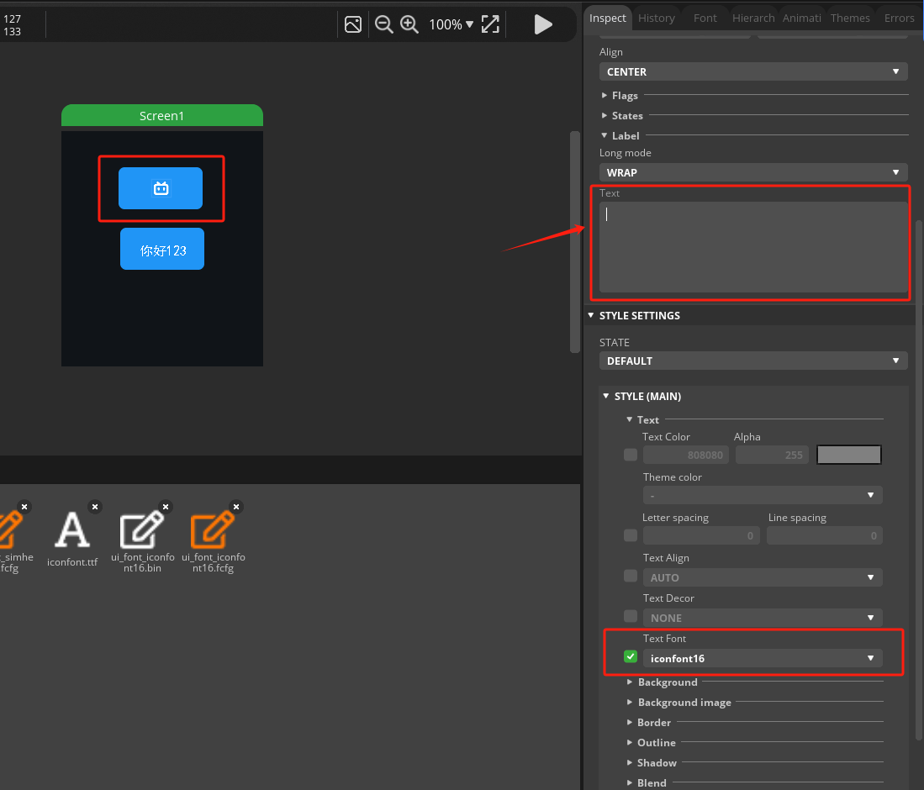This screenshot has height=790, width=924.
Task: Select ui_font_iconfont16.bin asset icon
Action: [x=141, y=529]
